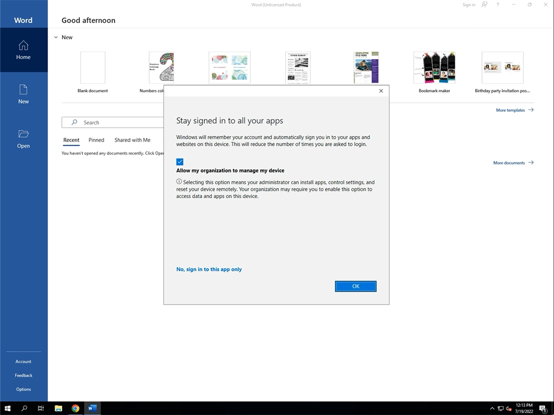This screenshot has width=554, height=415.
Task: Click OK in the sign-in dialog
Action: pyautogui.click(x=356, y=286)
